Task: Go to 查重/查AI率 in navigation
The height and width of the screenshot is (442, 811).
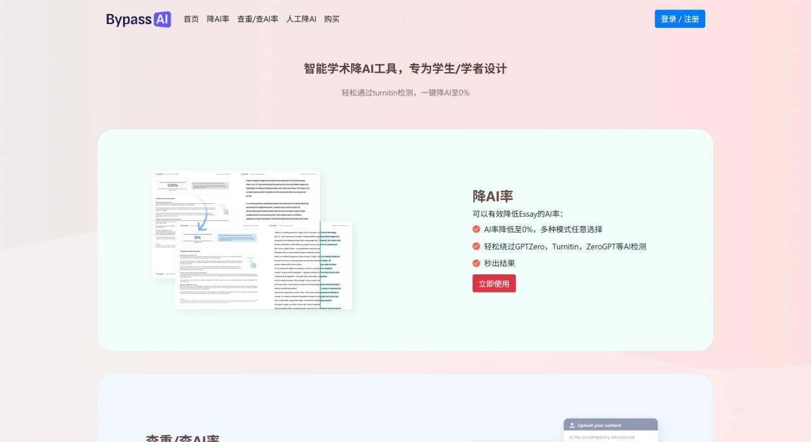Action: tap(258, 19)
